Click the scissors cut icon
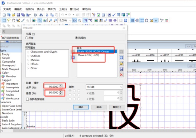The width and height of the screenshot is (196, 138). click(47, 15)
